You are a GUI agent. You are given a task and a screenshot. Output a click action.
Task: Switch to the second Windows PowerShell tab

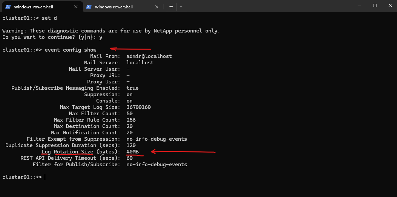(114, 7)
